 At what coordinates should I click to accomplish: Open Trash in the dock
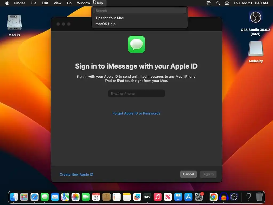[x=259, y=197]
